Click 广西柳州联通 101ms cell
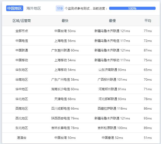This screenshot has width=161, height=144. pos(112,80)
